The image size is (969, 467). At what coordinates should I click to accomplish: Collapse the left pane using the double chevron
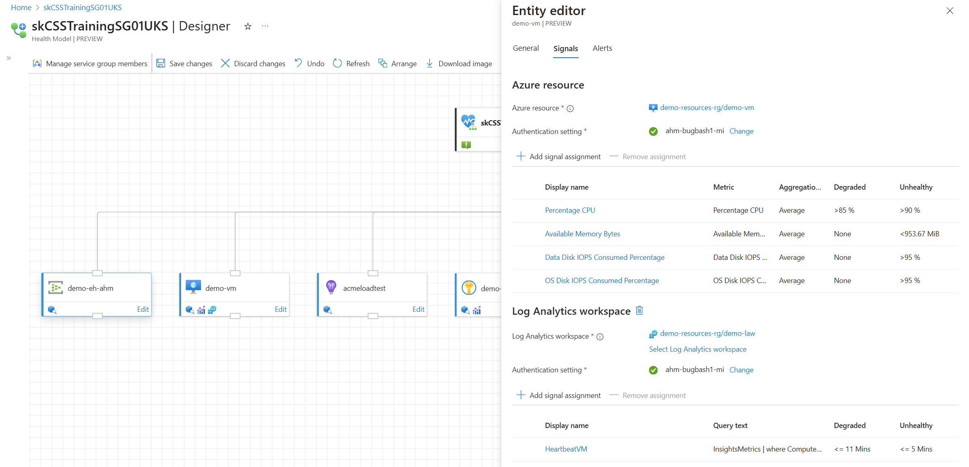coord(8,58)
